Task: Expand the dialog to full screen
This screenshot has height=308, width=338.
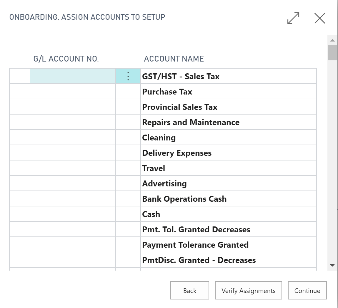Action: pyautogui.click(x=293, y=18)
